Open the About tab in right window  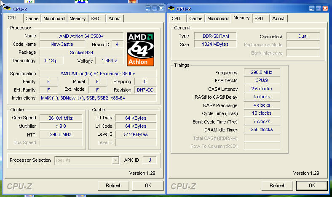tap(278, 18)
